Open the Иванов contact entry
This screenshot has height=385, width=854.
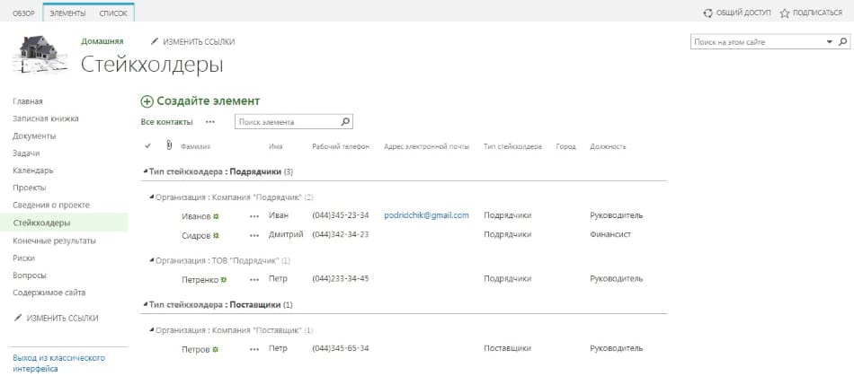click(x=196, y=216)
